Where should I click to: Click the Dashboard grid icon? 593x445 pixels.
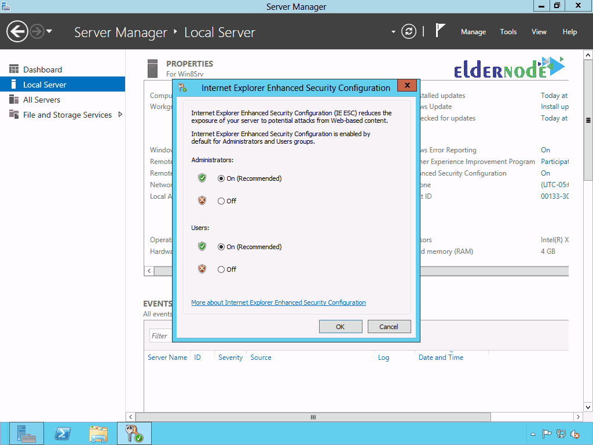[14, 69]
